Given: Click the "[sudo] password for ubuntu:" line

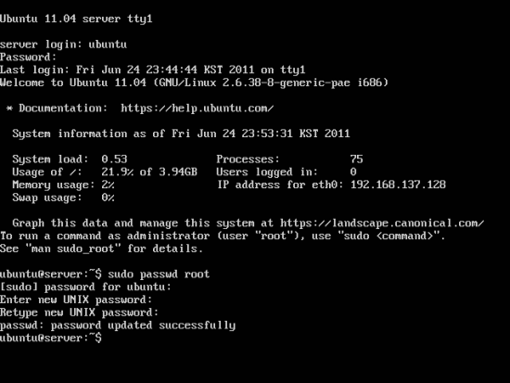Looking at the screenshot, I should coord(85,287).
